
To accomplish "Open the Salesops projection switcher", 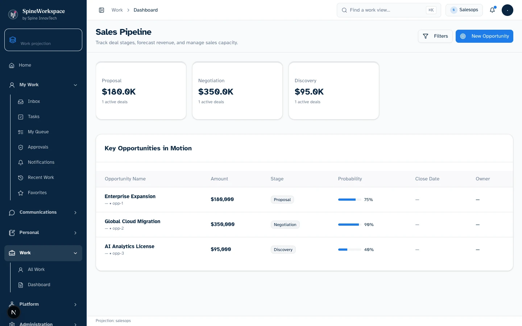I will click(x=464, y=10).
